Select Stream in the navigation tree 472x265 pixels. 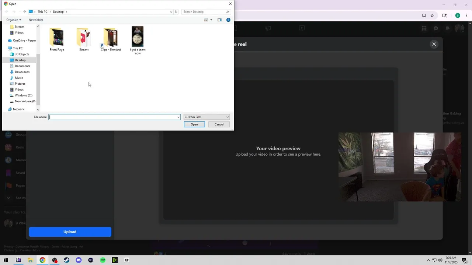tap(20, 27)
